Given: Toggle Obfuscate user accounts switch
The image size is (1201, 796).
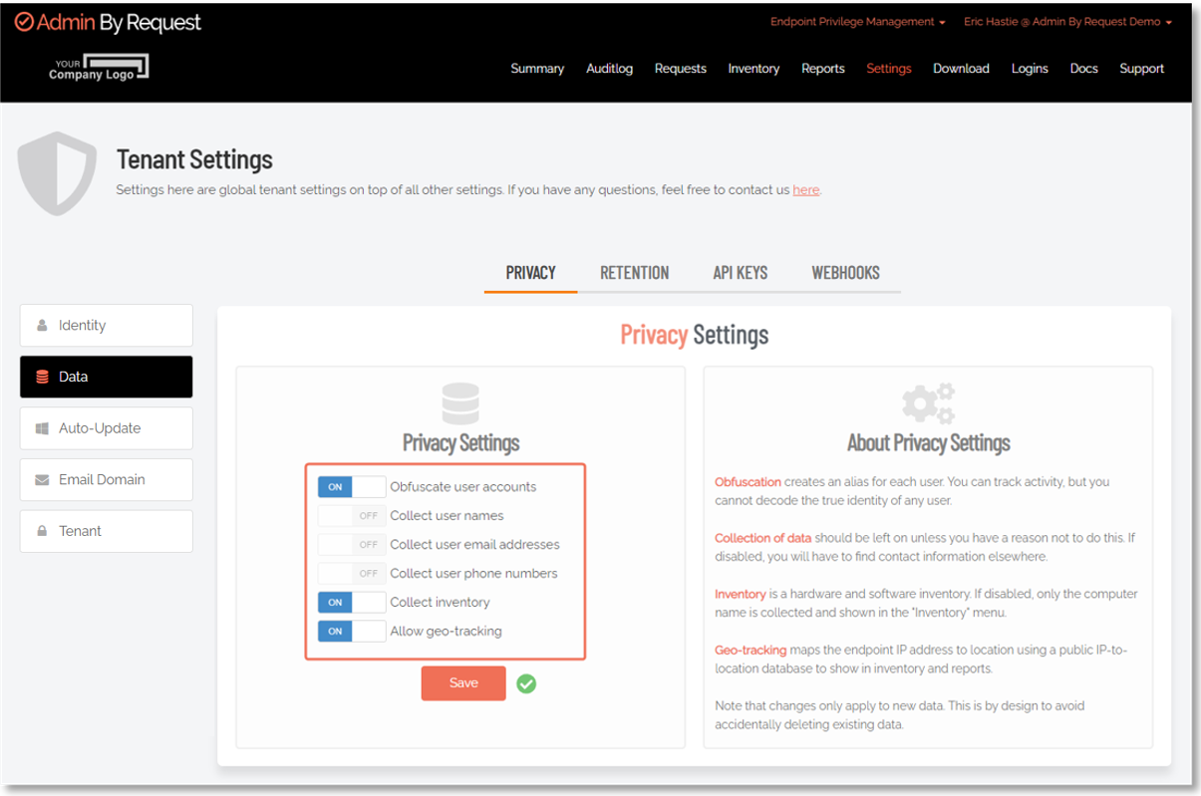Looking at the screenshot, I should click(x=351, y=487).
